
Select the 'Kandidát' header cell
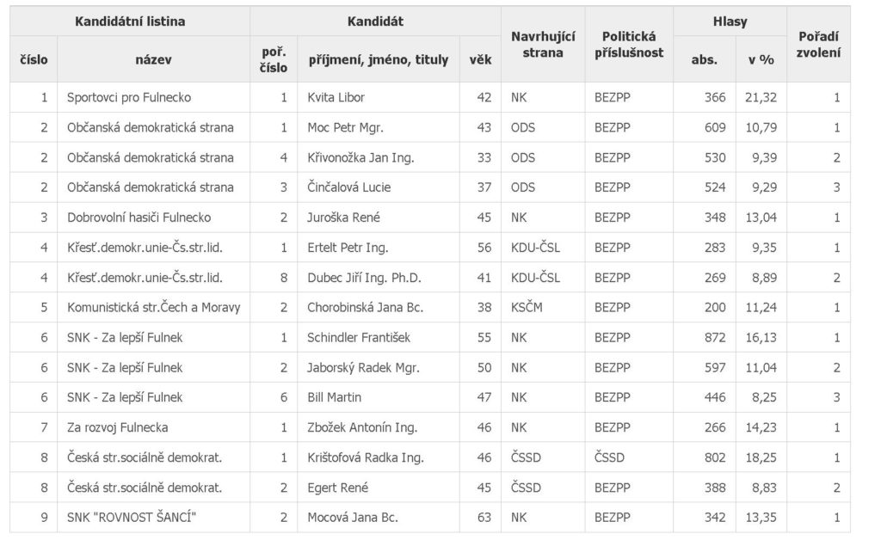pyautogui.click(x=375, y=21)
